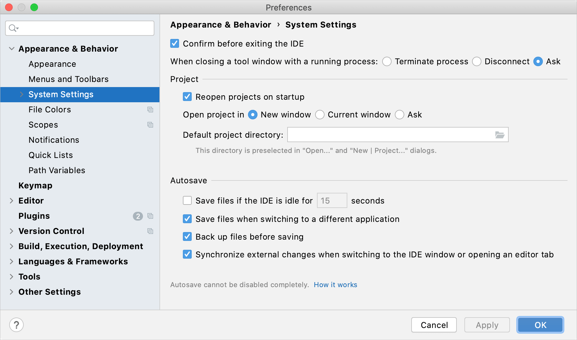Viewport: 577px width, 340px height.
Task: Click the Cancel button
Action: [x=434, y=325]
